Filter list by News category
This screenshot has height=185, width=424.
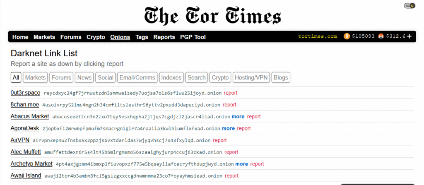[x=84, y=78]
